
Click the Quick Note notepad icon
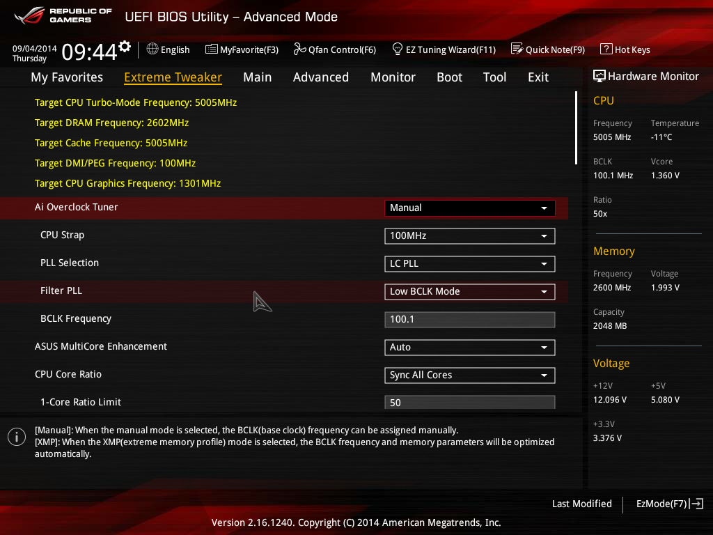517,49
